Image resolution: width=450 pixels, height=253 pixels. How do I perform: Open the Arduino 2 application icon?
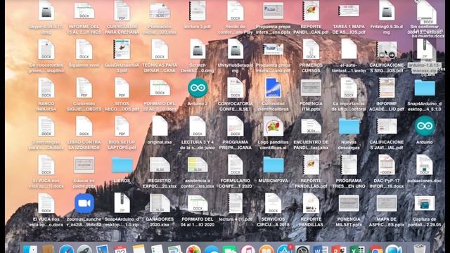pos(198,88)
